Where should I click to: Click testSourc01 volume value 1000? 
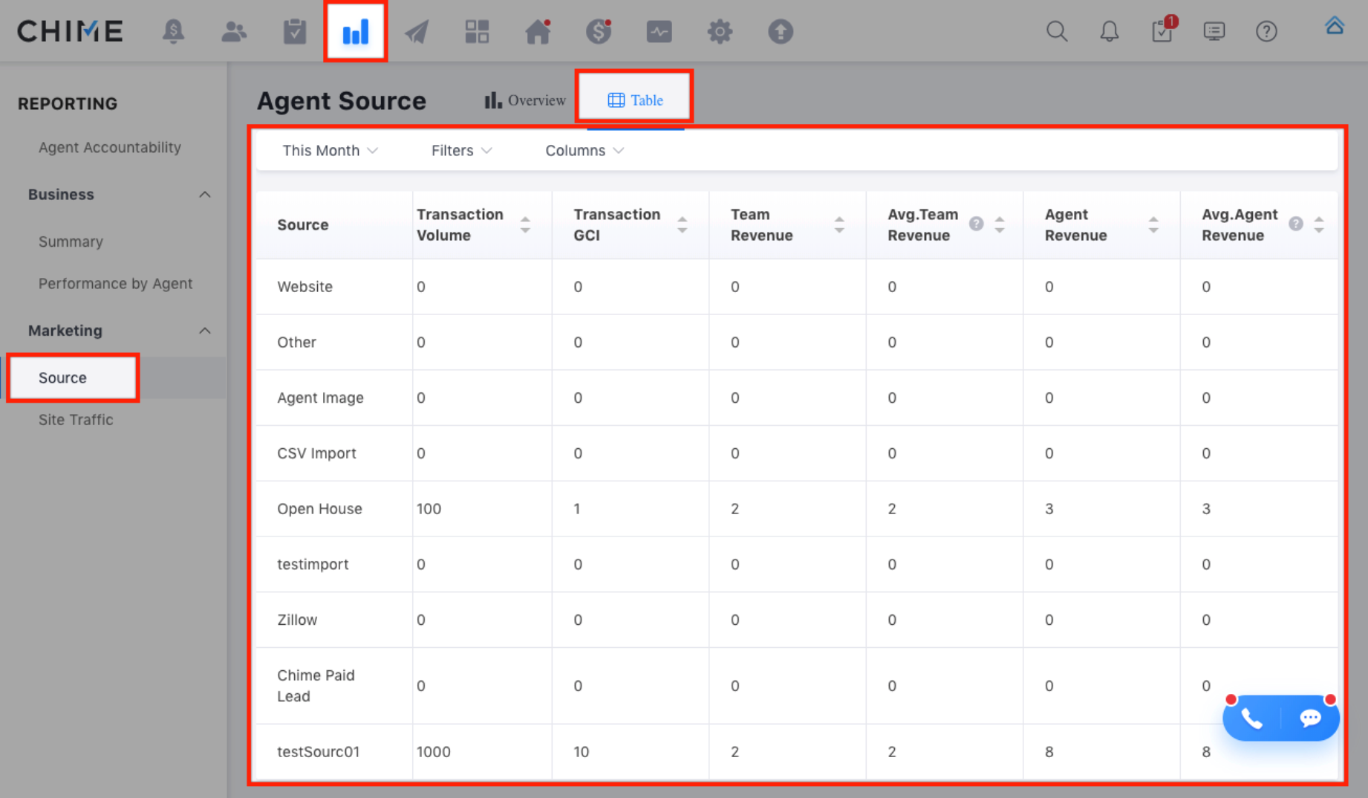pyautogui.click(x=434, y=752)
